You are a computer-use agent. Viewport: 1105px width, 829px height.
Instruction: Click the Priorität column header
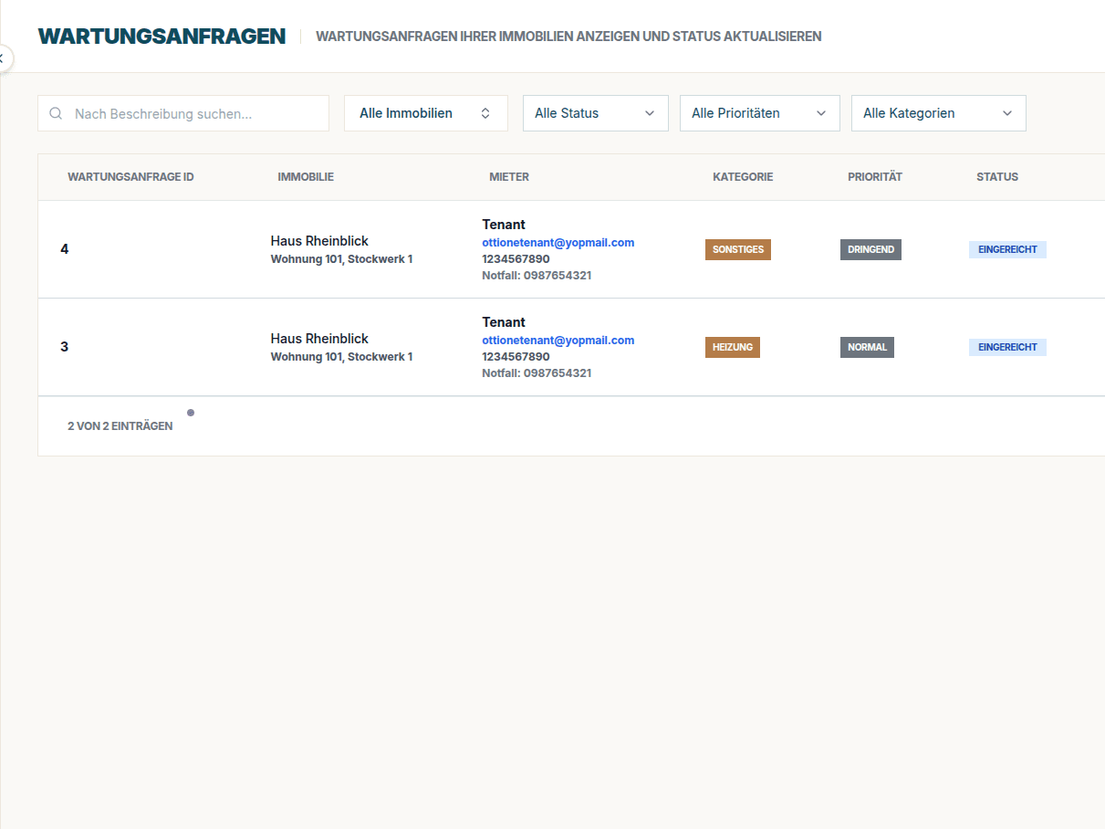pyautogui.click(x=874, y=177)
